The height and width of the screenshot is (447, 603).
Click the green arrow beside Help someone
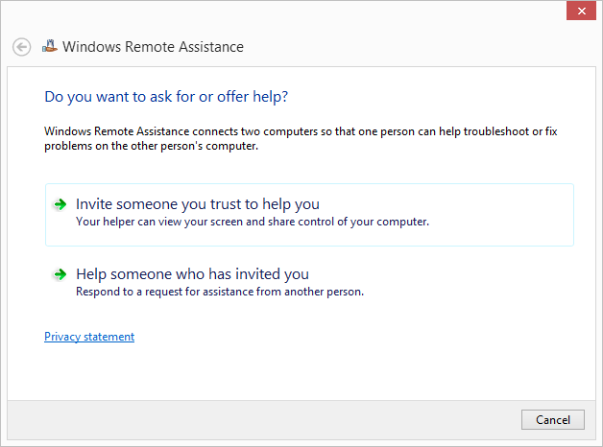[60, 274]
